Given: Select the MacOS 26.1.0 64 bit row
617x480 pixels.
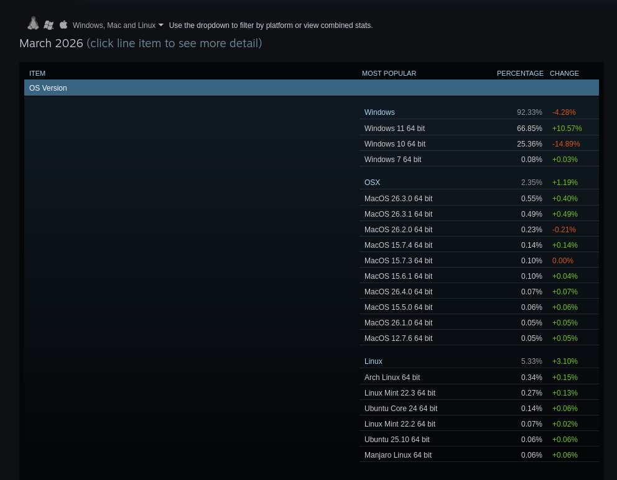Looking at the screenshot, I should pos(479,323).
